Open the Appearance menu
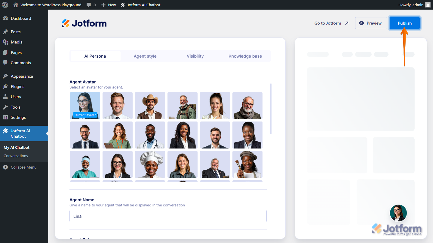 point(24,76)
